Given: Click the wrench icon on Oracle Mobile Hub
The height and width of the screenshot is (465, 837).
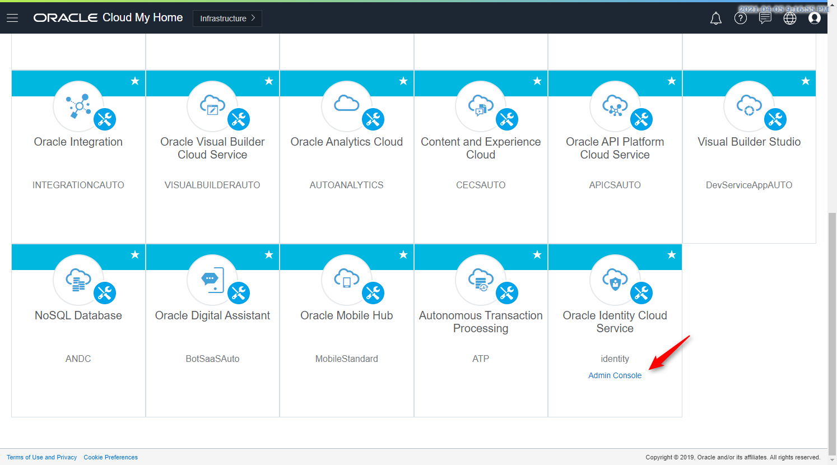Looking at the screenshot, I should 373,292.
